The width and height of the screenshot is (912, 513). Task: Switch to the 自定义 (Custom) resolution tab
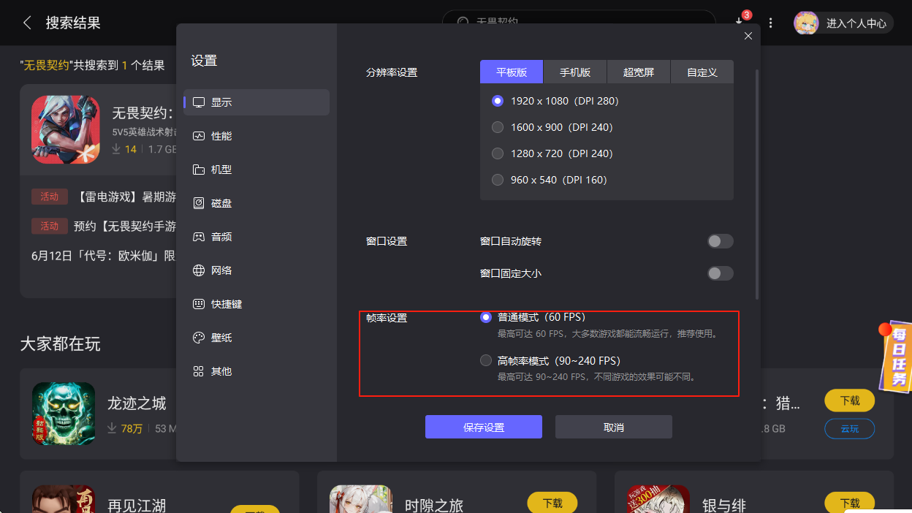click(x=702, y=72)
